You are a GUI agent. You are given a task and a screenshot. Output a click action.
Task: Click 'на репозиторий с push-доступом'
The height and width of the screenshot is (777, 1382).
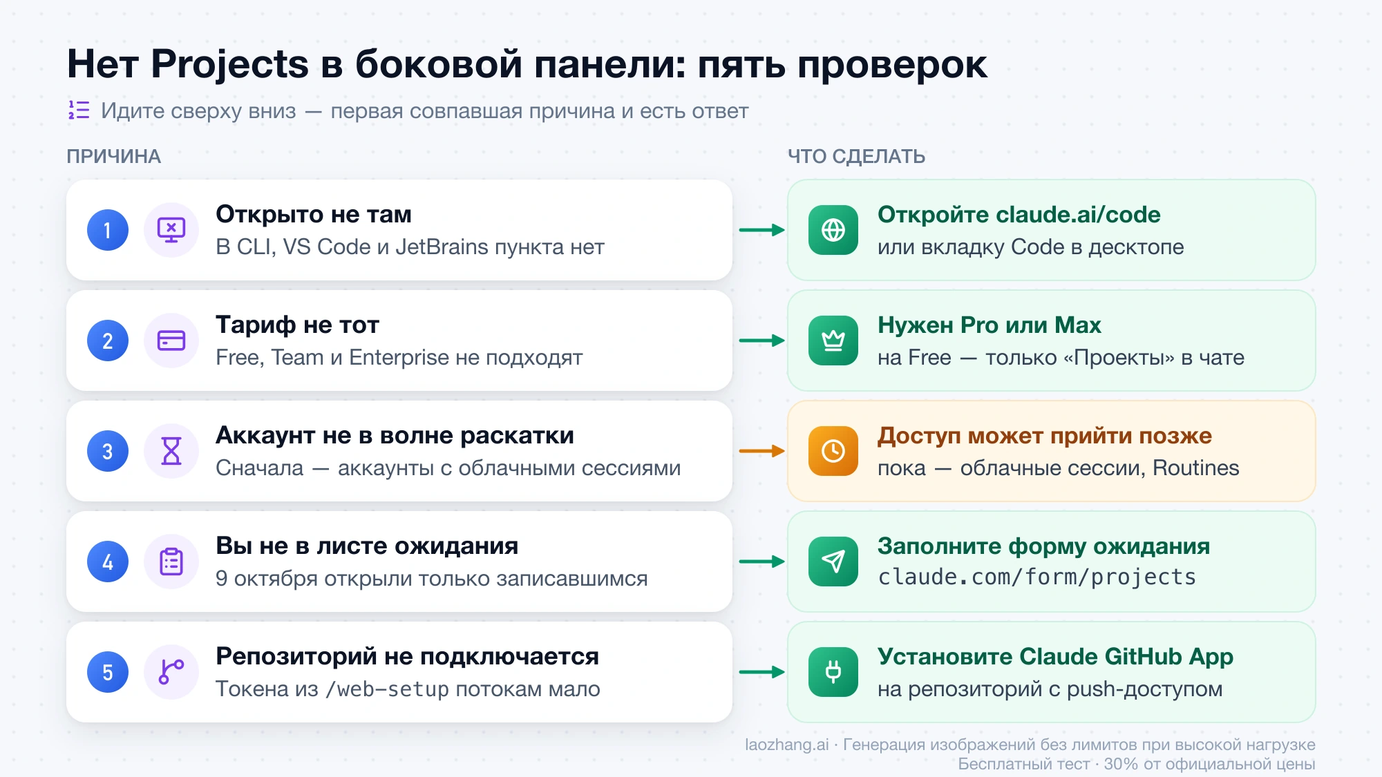[1050, 689]
